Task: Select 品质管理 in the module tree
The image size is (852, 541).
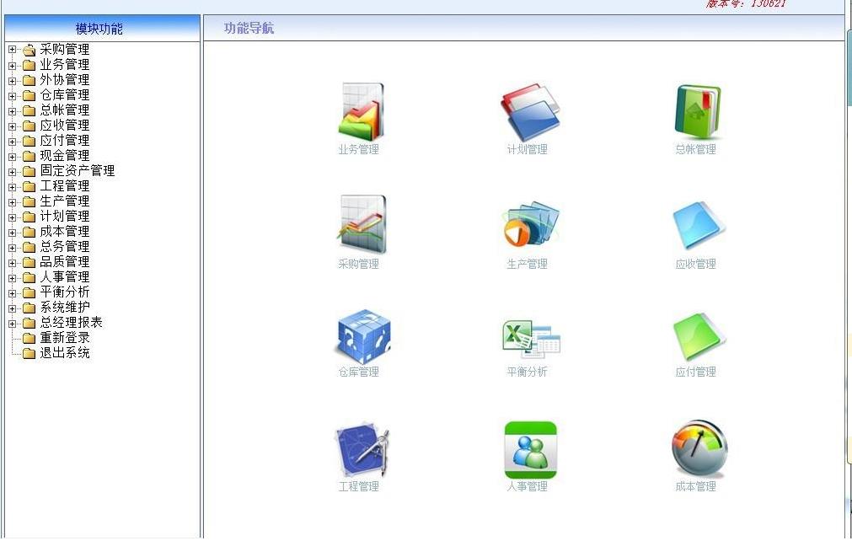Action: click(65, 262)
